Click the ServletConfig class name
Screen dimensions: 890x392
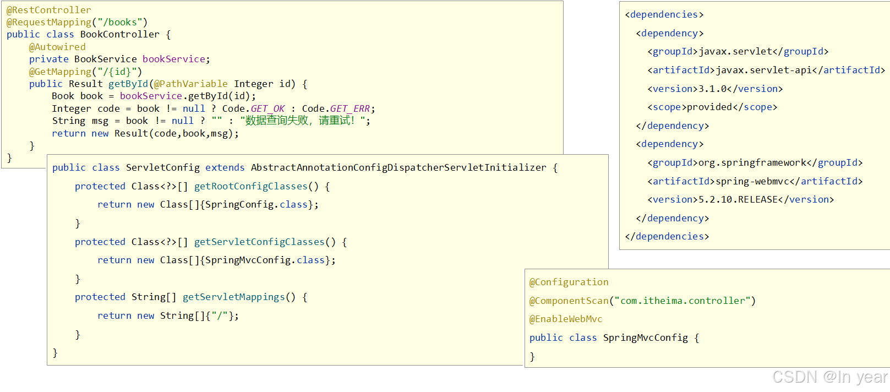163,167
